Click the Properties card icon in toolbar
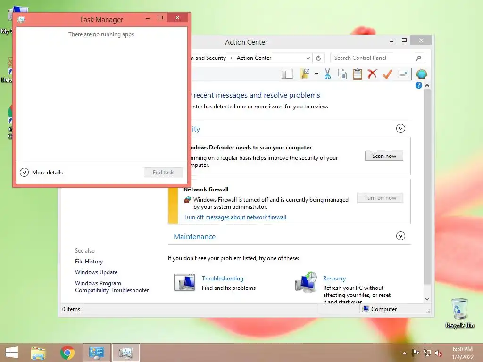Viewport: 483px width, 362px height. [403, 74]
